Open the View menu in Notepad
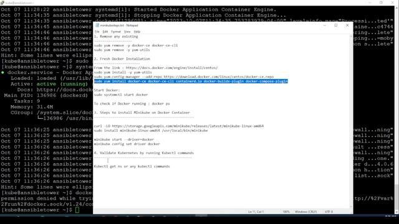Viewport: 399px width, 224px height. point(127,32)
